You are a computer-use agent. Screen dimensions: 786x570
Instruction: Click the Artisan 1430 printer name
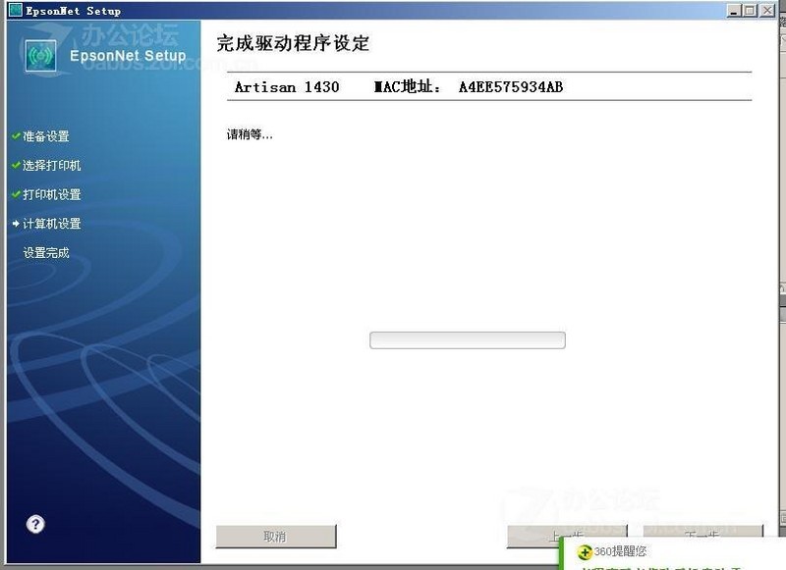tap(287, 87)
